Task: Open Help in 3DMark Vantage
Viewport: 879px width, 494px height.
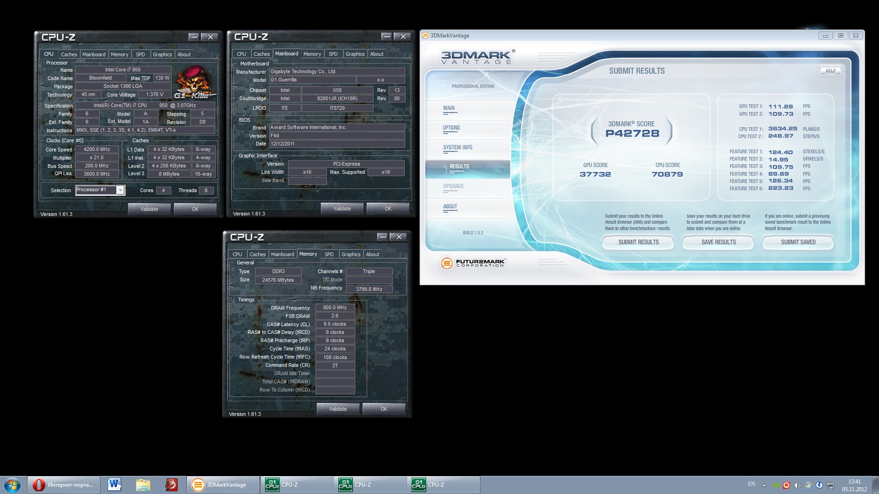Action: 830,70
